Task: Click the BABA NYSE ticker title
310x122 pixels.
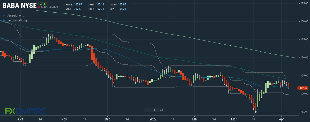Action: pyautogui.click(x=19, y=5)
